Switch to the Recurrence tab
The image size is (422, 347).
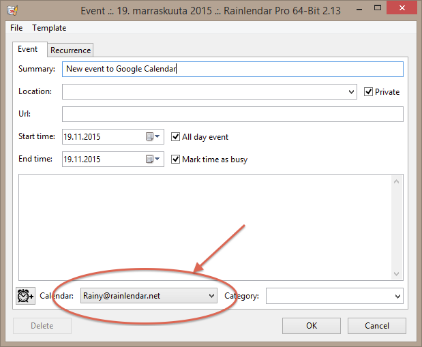point(70,50)
